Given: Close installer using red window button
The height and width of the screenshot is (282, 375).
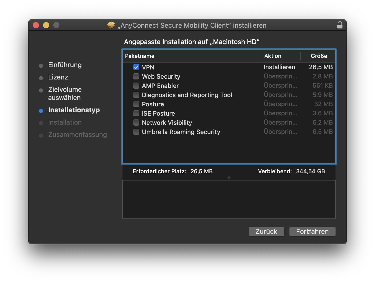Looking at the screenshot, I should 36,25.
